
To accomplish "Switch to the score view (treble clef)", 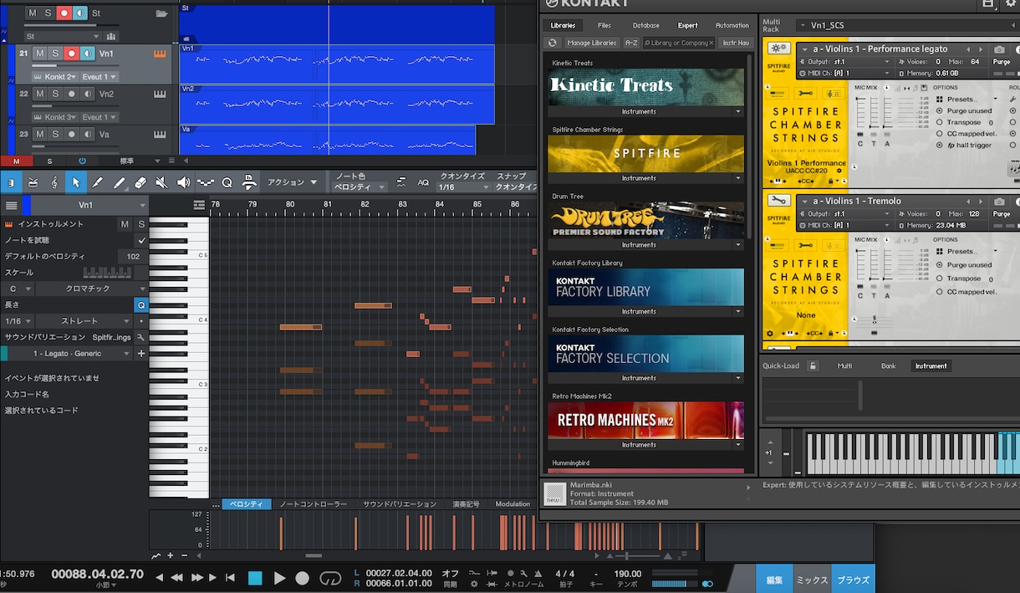I will pos(54,182).
